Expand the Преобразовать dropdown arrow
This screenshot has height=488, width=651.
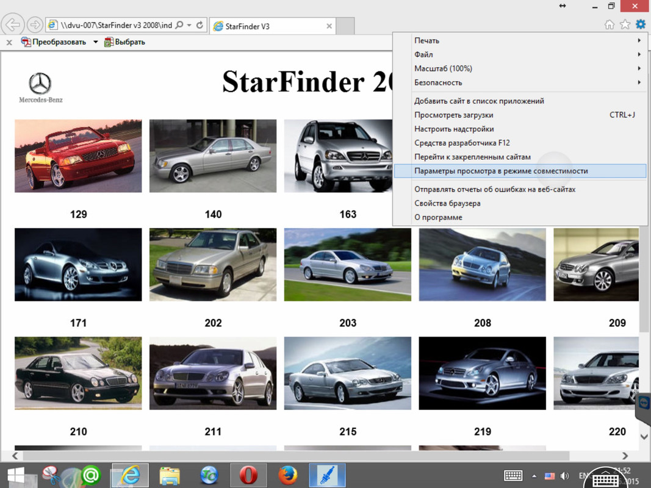(x=96, y=42)
